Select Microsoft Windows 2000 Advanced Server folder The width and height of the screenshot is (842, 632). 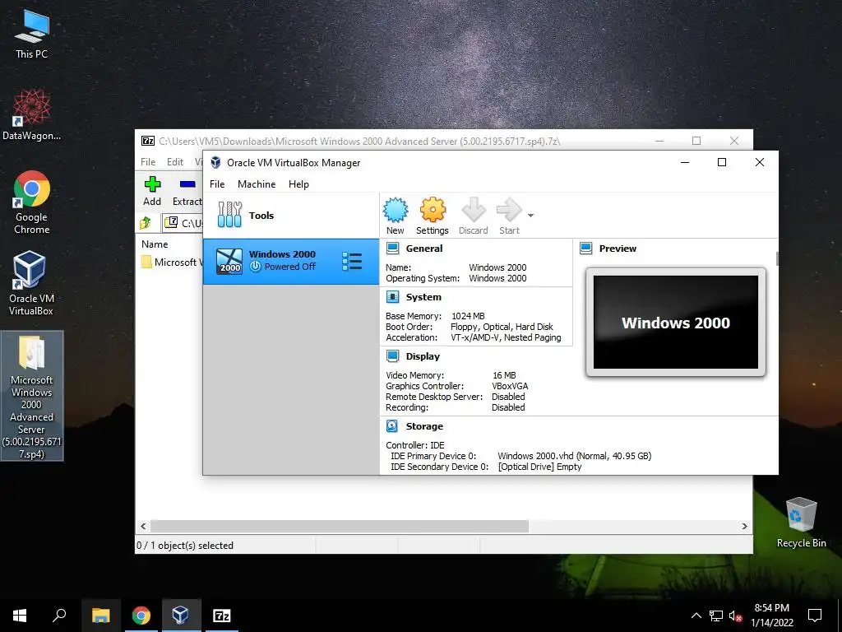tap(32, 396)
